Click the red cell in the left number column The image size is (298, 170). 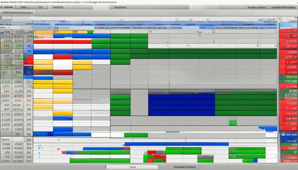pos(28,62)
